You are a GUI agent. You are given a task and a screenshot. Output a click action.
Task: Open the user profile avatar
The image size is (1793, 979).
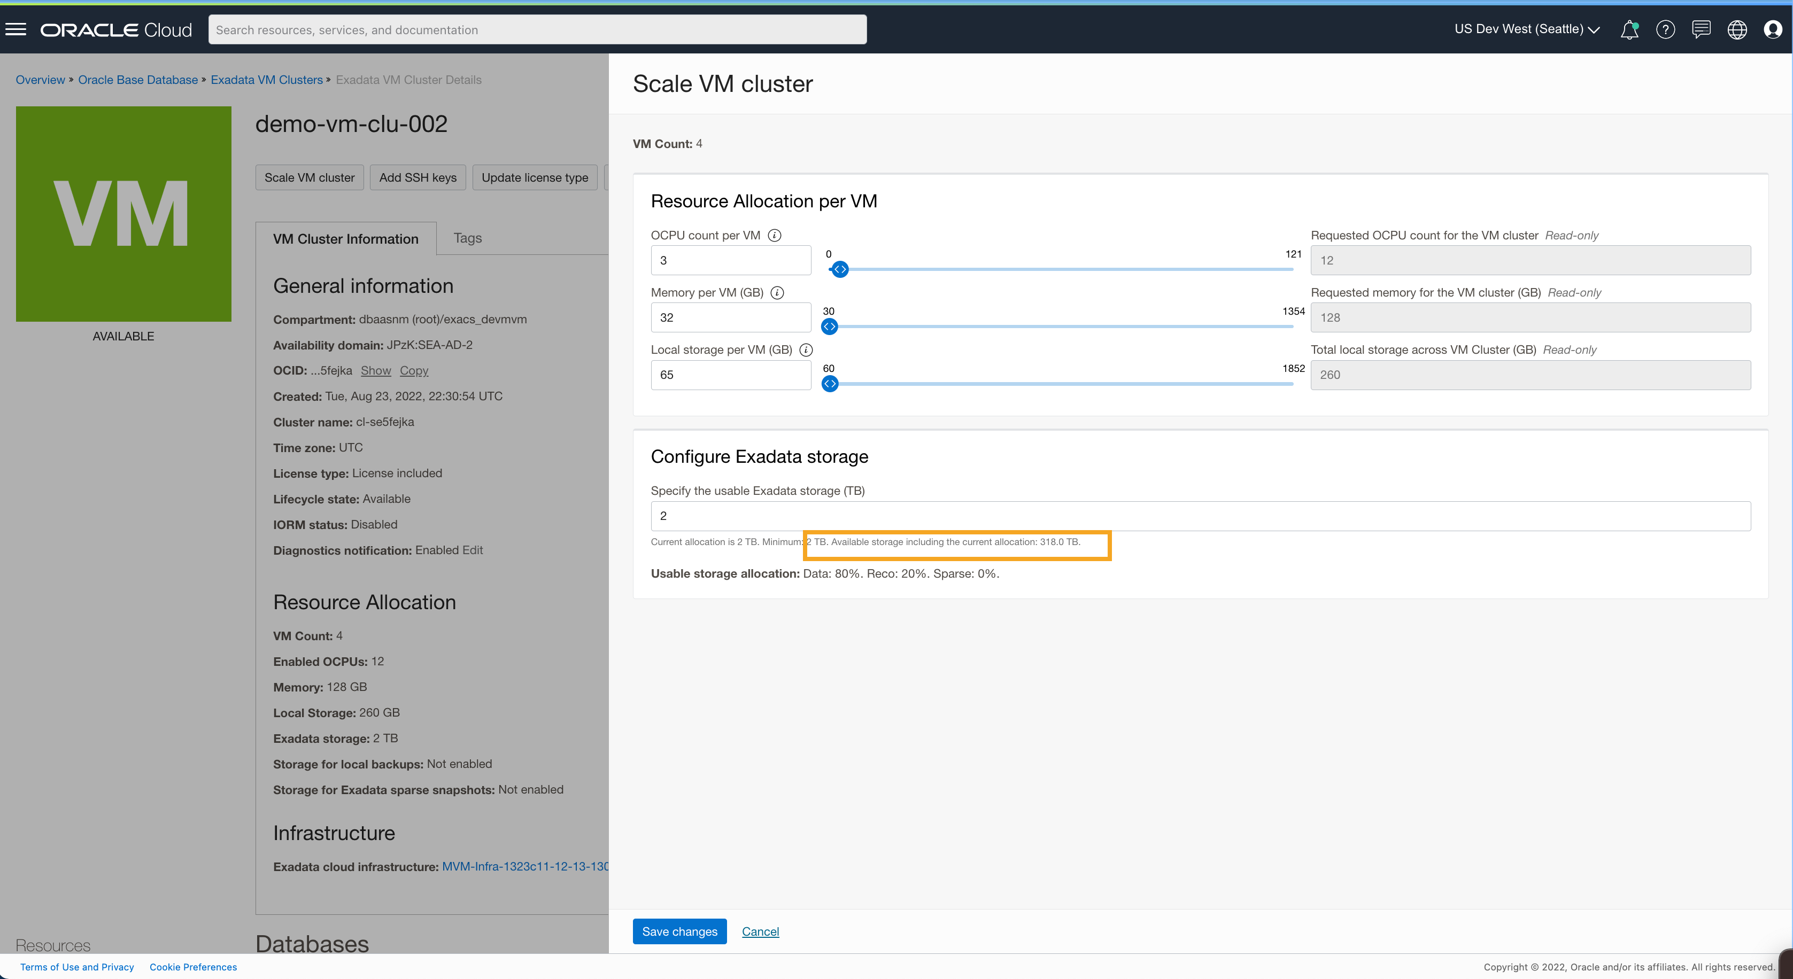1774,29
